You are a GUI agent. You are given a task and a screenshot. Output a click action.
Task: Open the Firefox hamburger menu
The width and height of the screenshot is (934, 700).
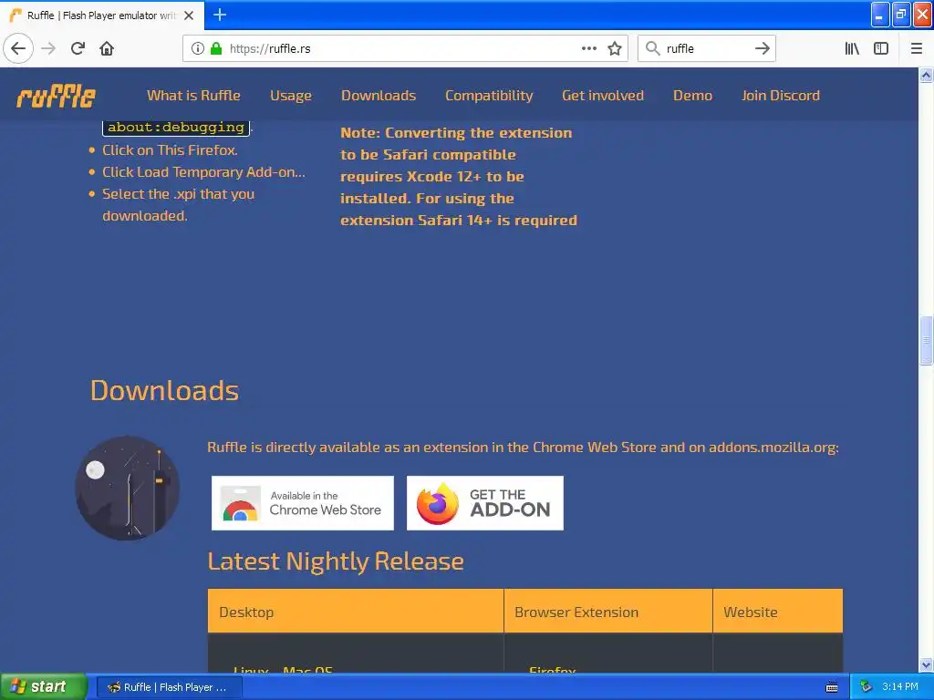(x=917, y=48)
